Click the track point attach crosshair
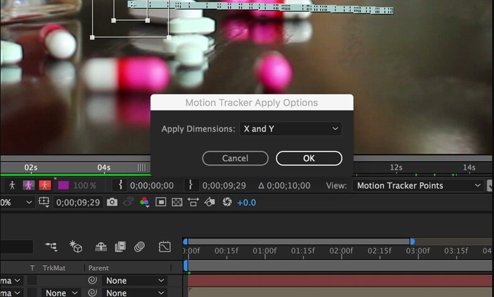This screenshot has height=297, width=494. pyautogui.click(x=133, y=5)
